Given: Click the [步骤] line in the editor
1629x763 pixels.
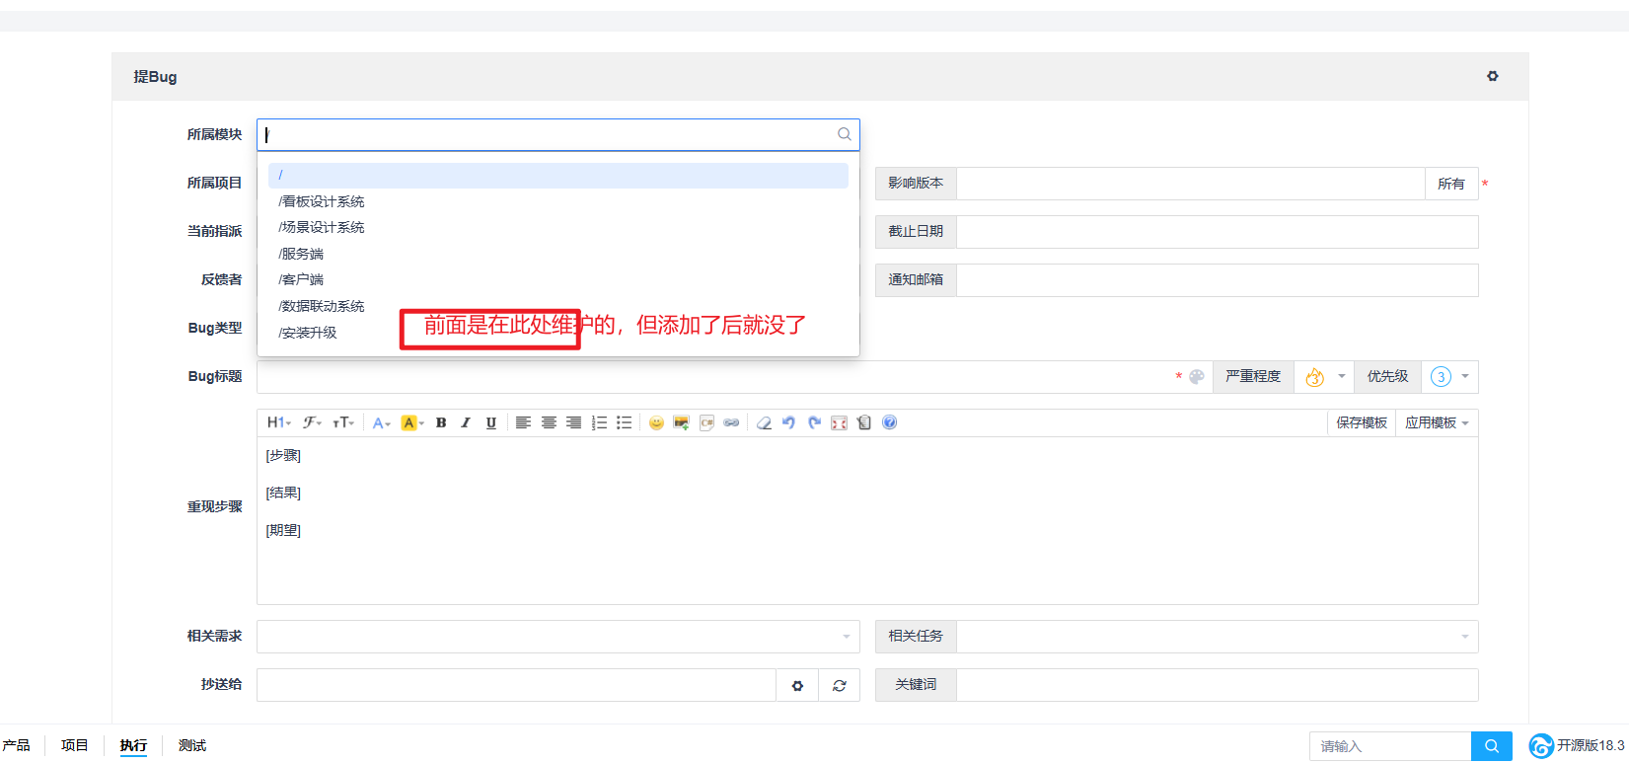Looking at the screenshot, I should 283,455.
